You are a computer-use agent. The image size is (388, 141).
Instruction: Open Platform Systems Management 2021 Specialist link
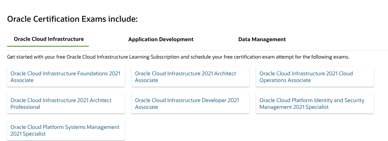point(65,127)
